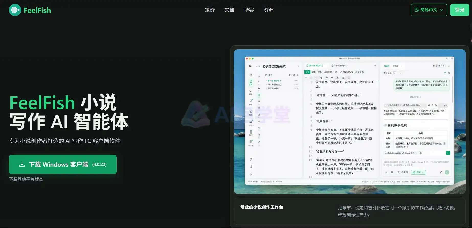Image resolution: width=472 pixels, height=228 pixels.
Task: In app preview, open 今日创作建议 tab
Action: [339, 66]
